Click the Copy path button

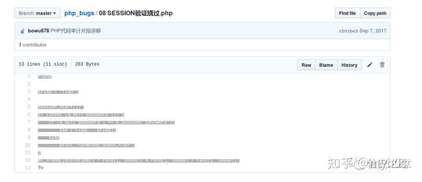[x=375, y=13]
